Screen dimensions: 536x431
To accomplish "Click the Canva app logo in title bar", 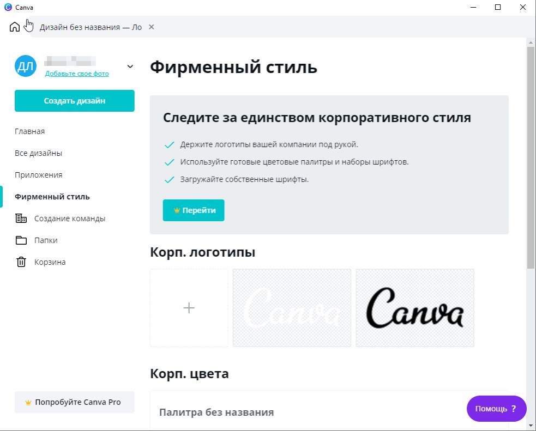I will 8,7.
